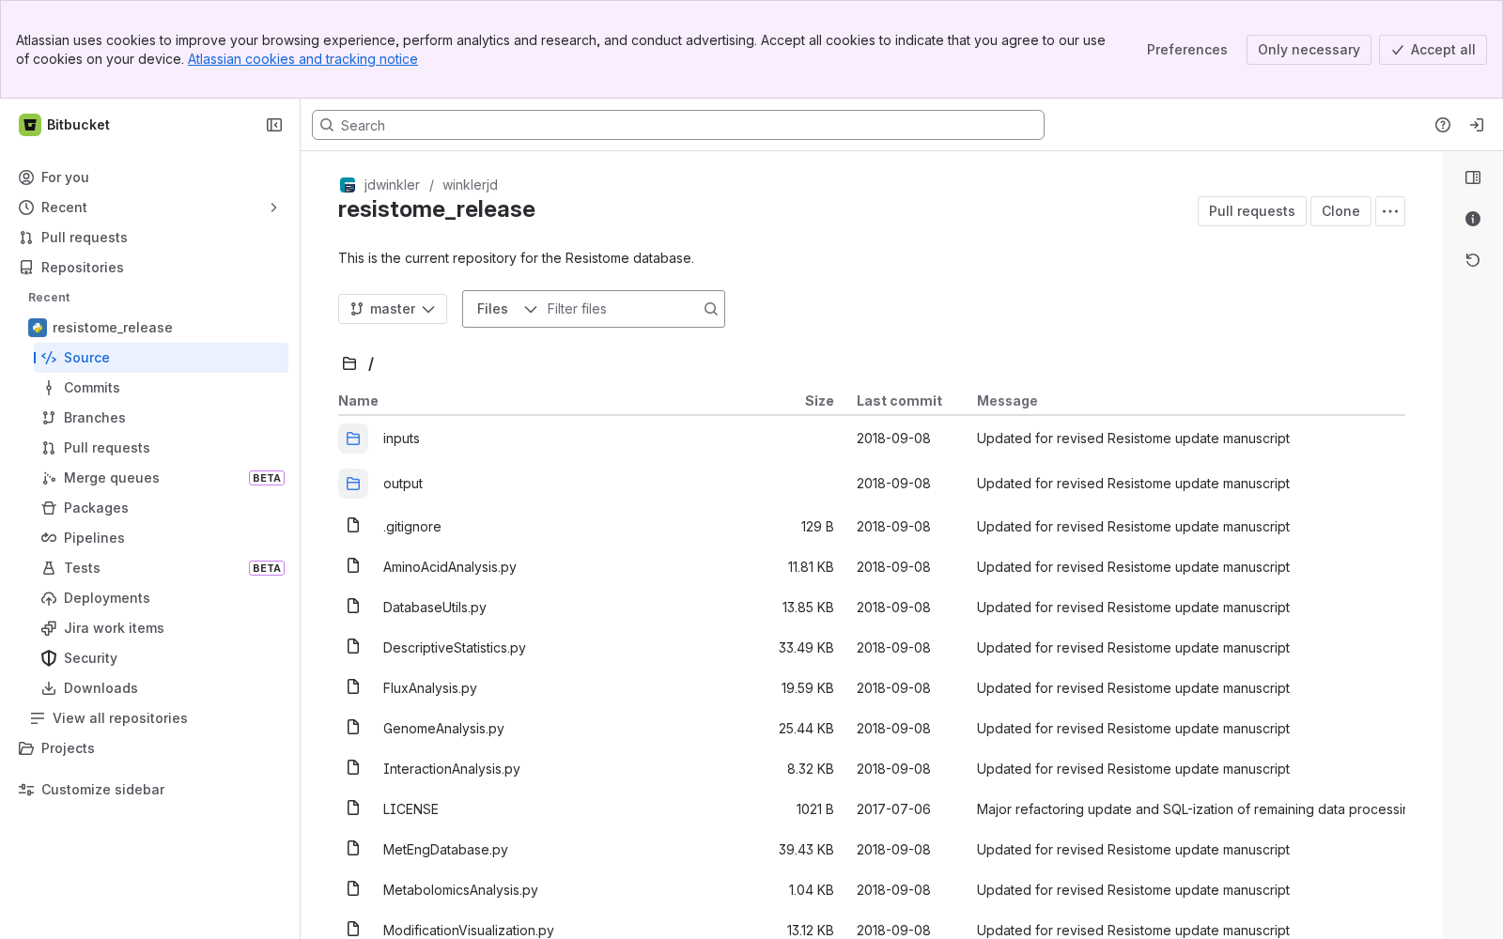Collapse the sidebar with the panel icon
The height and width of the screenshot is (939, 1503).
(274, 125)
